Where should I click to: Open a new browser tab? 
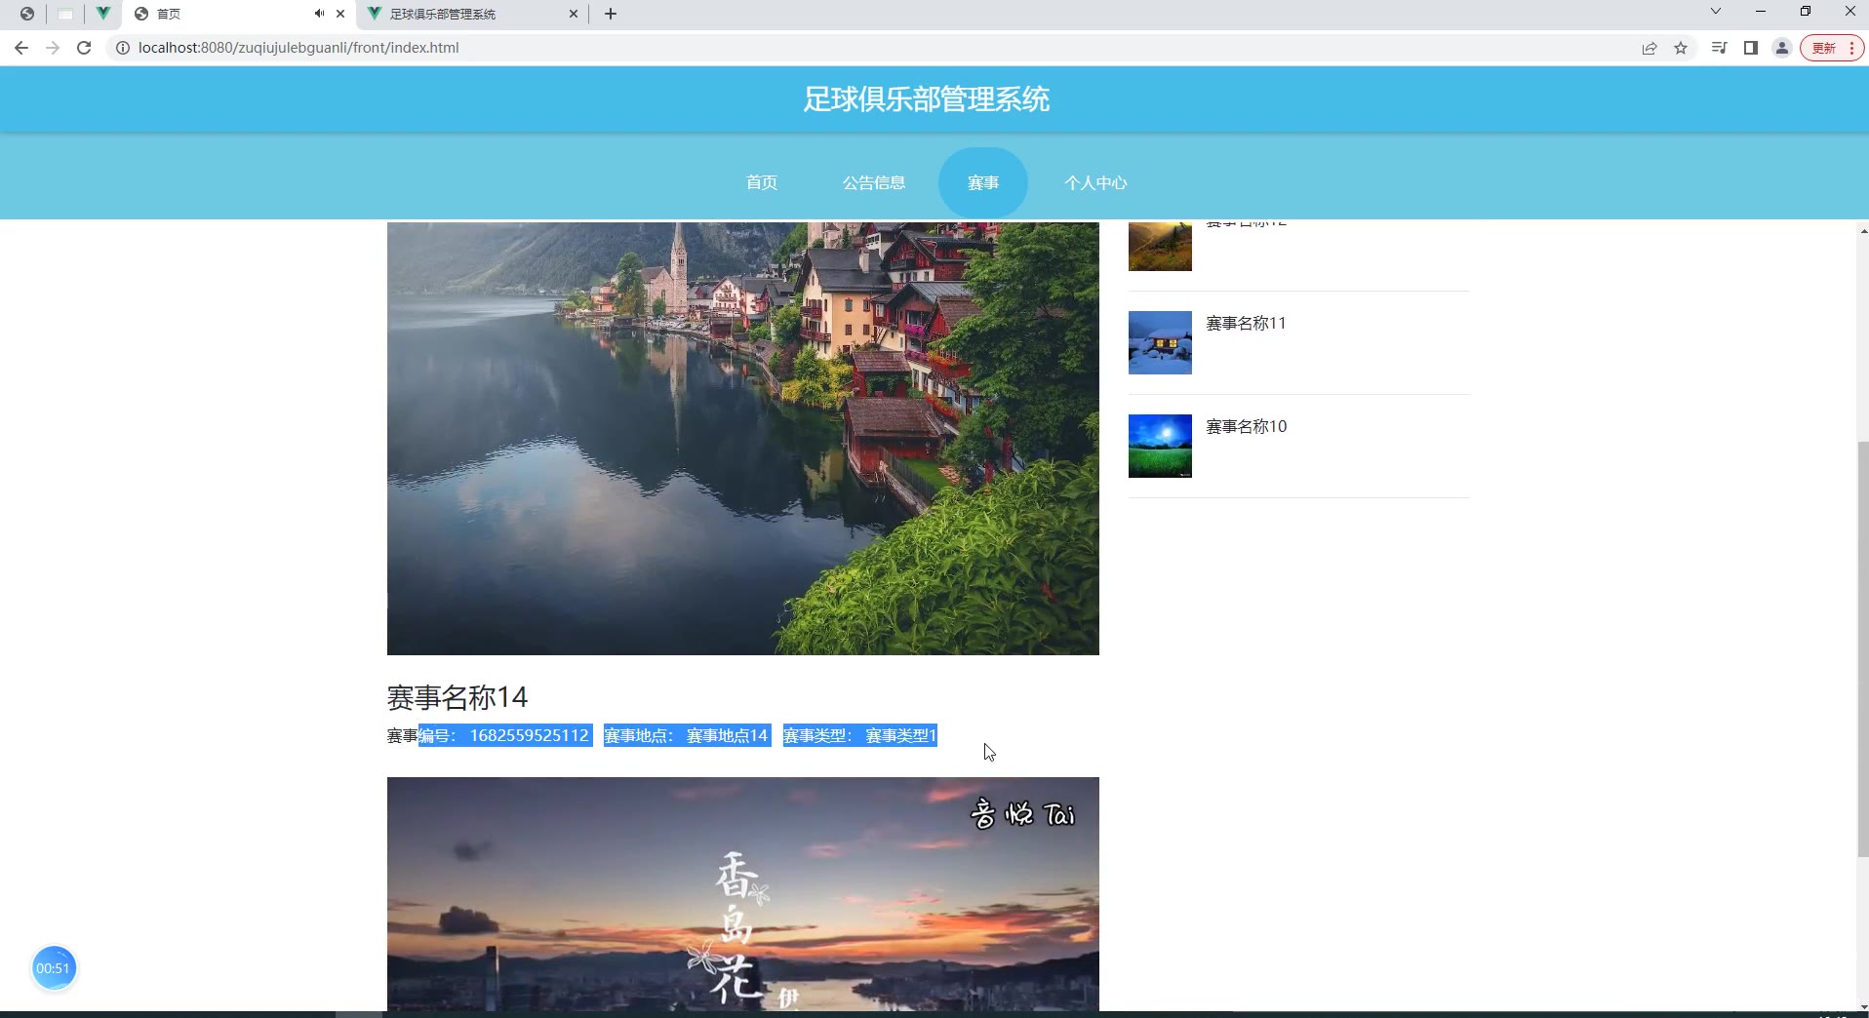pos(611,14)
